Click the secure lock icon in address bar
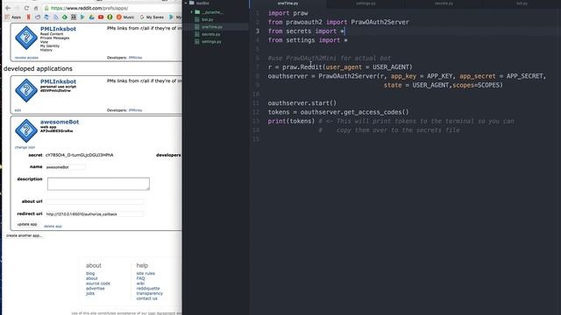The width and height of the screenshot is (561, 315). (x=46, y=8)
